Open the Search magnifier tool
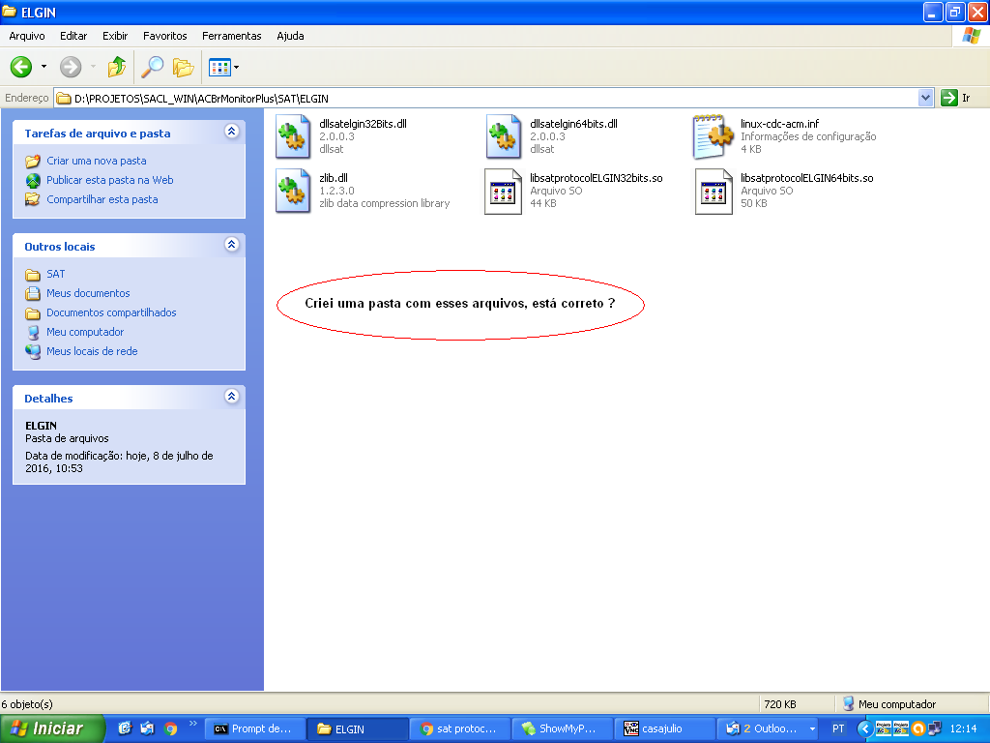 152,67
